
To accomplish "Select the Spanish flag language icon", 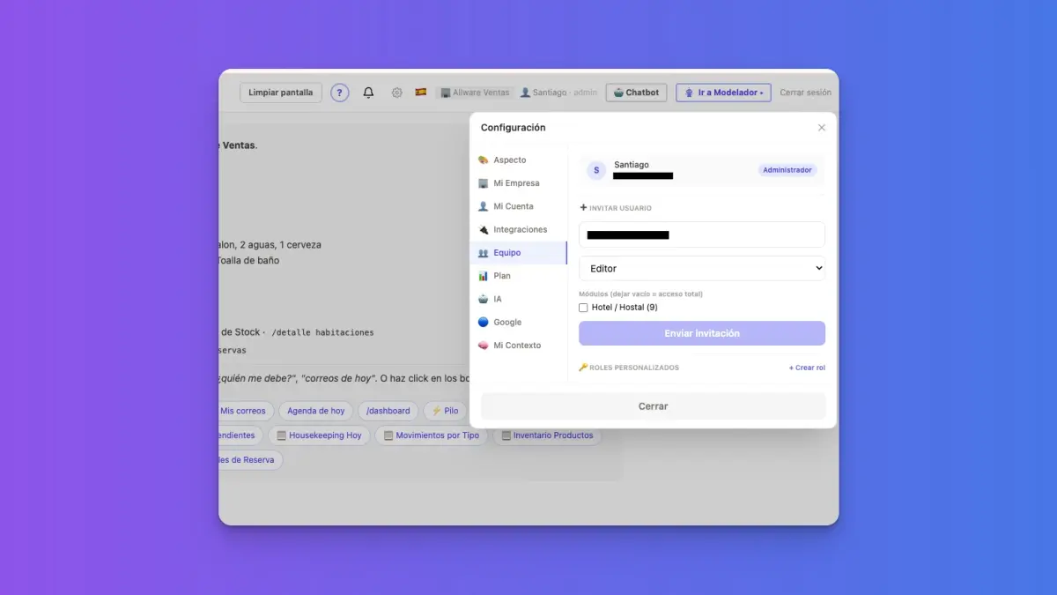I will point(421,92).
